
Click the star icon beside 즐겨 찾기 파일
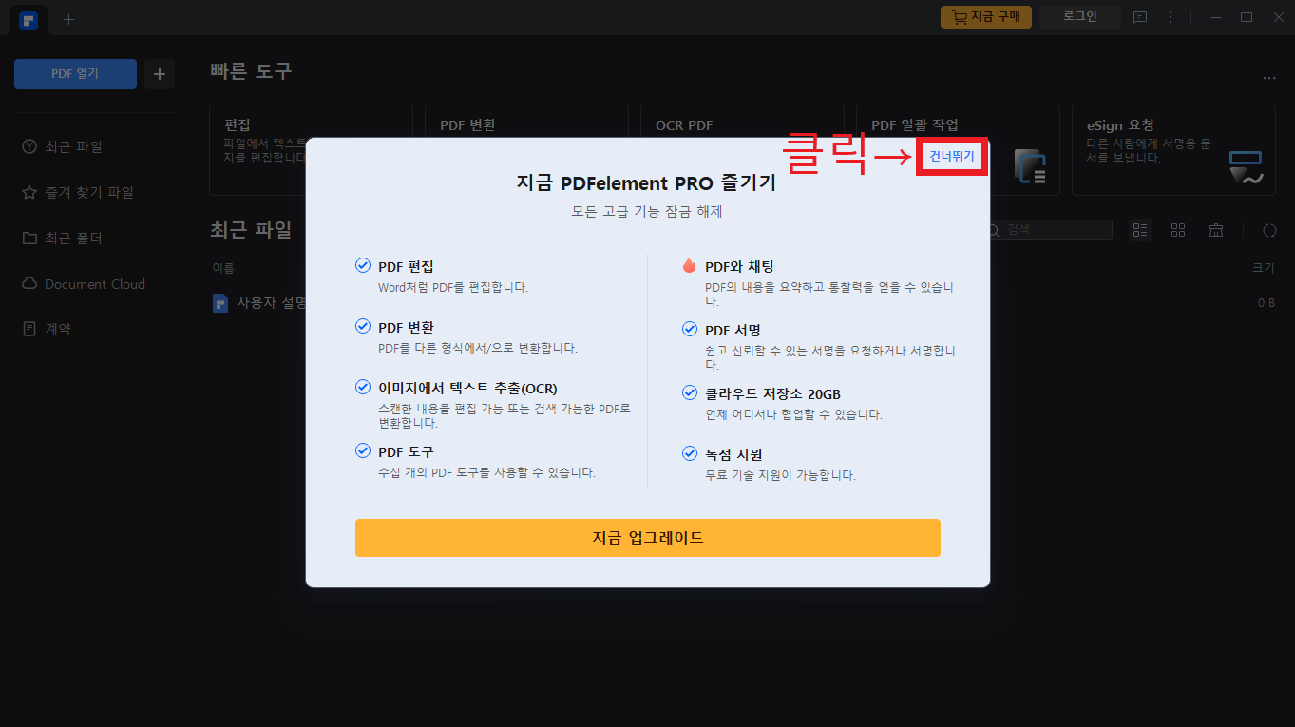pyautogui.click(x=29, y=192)
